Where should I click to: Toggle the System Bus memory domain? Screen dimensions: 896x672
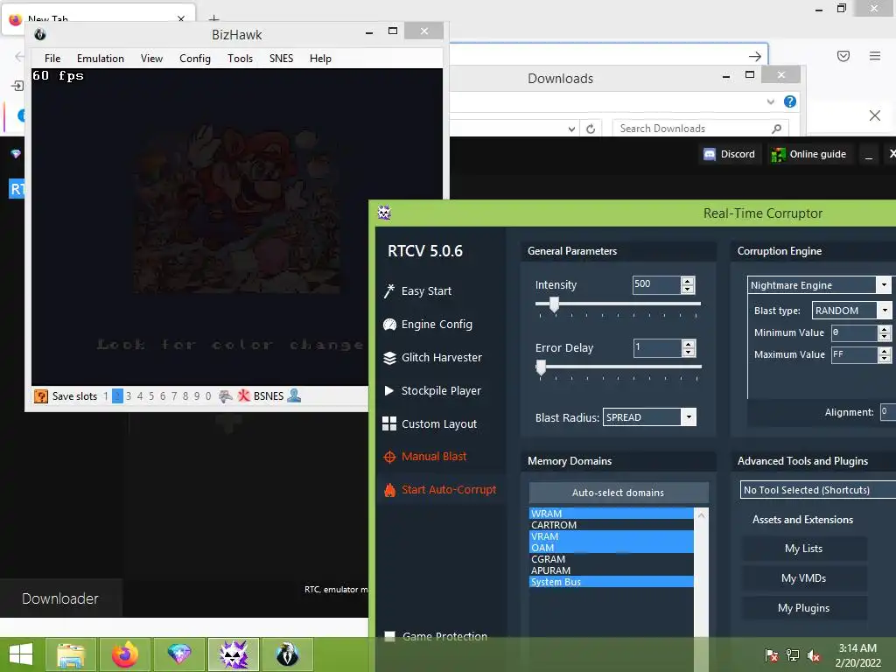[x=612, y=582]
